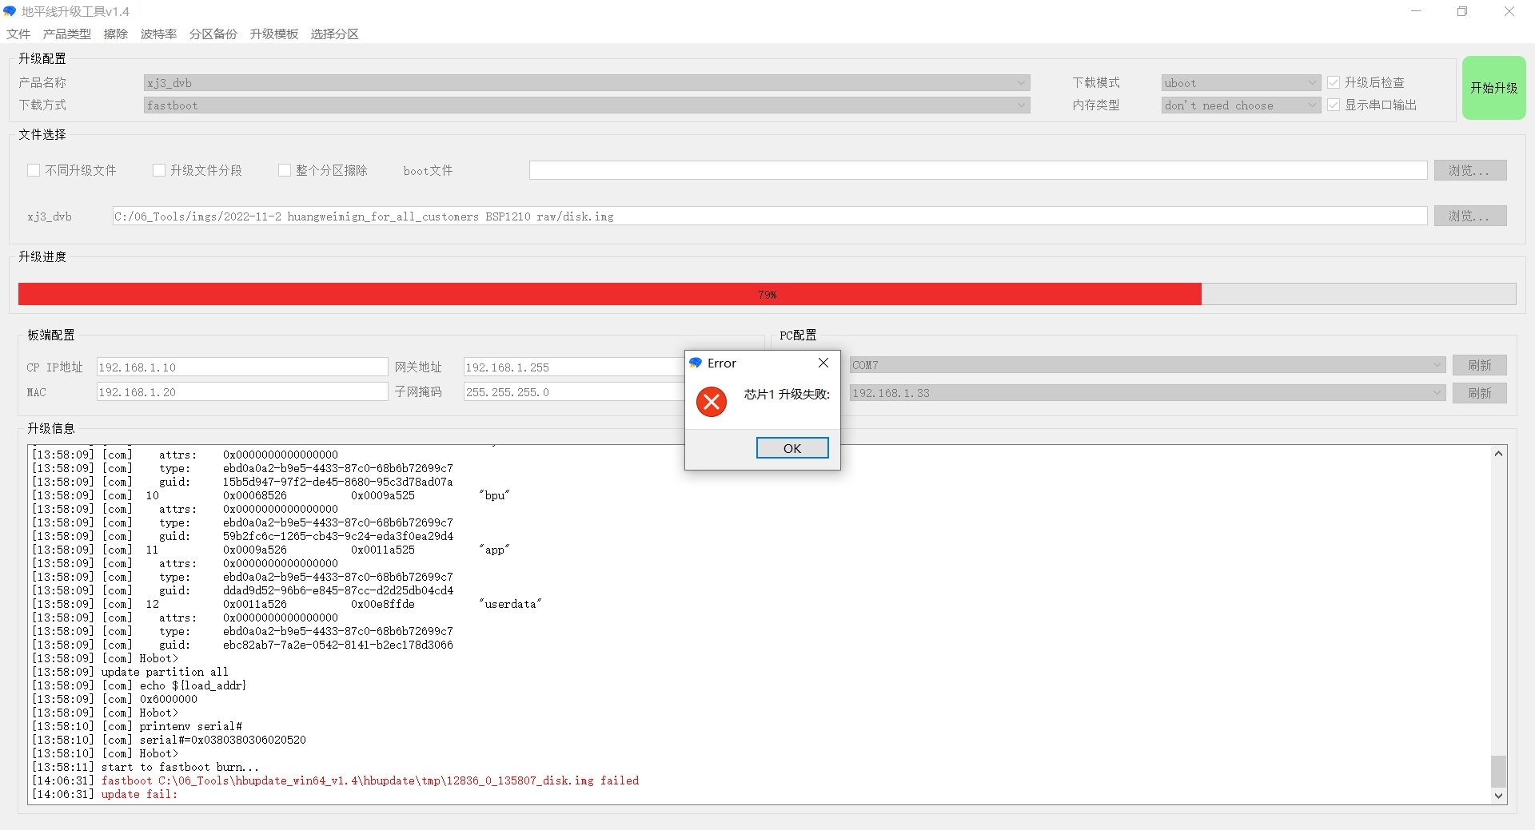Open the 波特率 menu
Screen dimensions: 1535x830
point(158,34)
